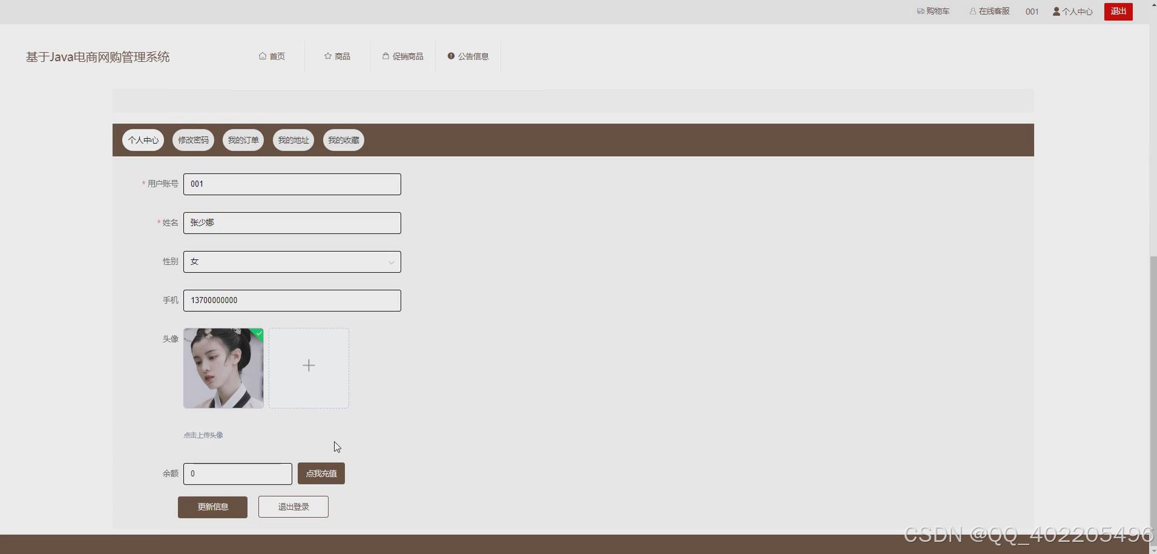Click the 点我充值 recharge button

coord(321,473)
